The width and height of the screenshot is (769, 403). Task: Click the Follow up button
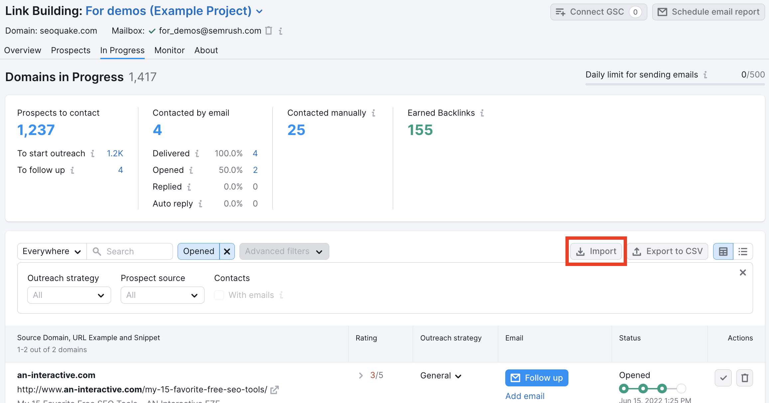coord(537,378)
